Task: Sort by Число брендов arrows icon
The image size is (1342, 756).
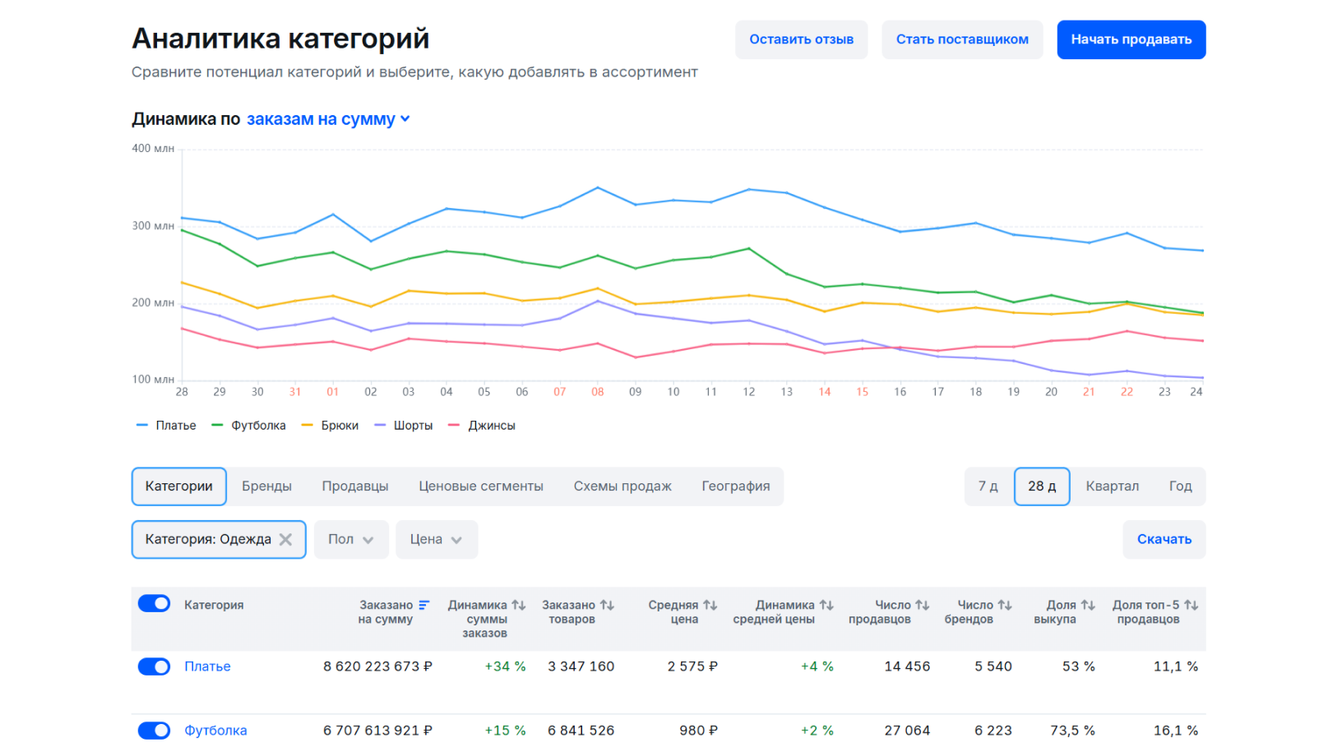Action: [1005, 606]
